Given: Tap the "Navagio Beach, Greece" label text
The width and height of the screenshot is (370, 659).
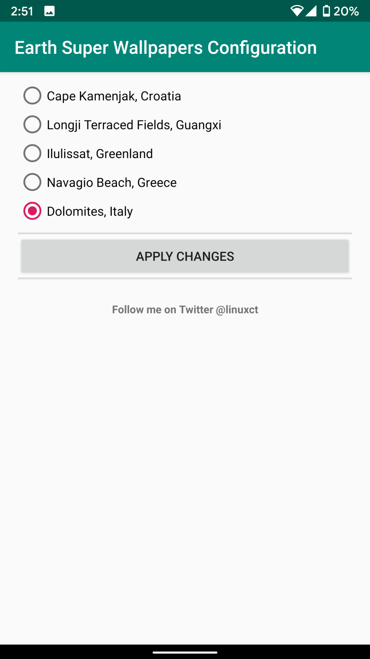Looking at the screenshot, I should pyautogui.click(x=111, y=183).
